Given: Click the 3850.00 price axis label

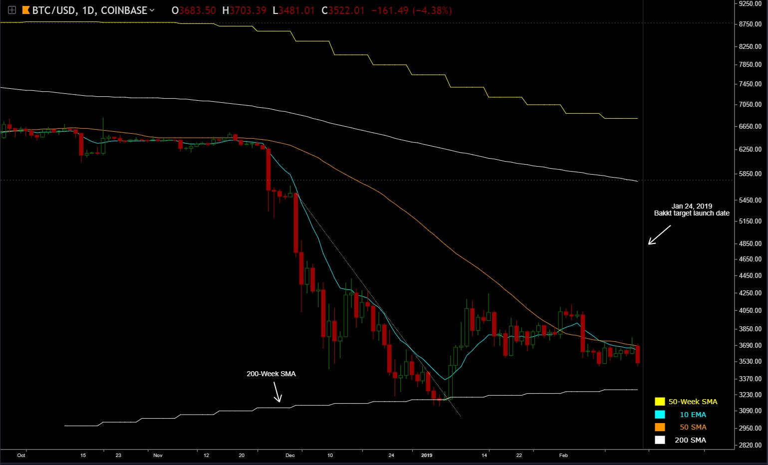Looking at the screenshot, I should tap(750, 329).
